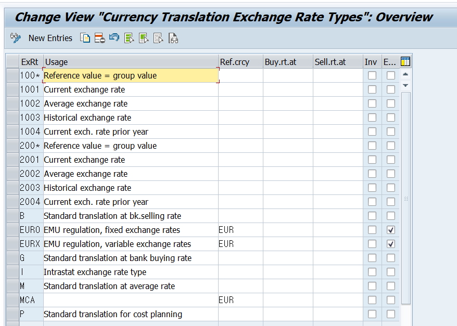Screen dimensions: 457x326
Task: Click 'Standard translation at bank buying rate'
Action: (x=118, y=258)
